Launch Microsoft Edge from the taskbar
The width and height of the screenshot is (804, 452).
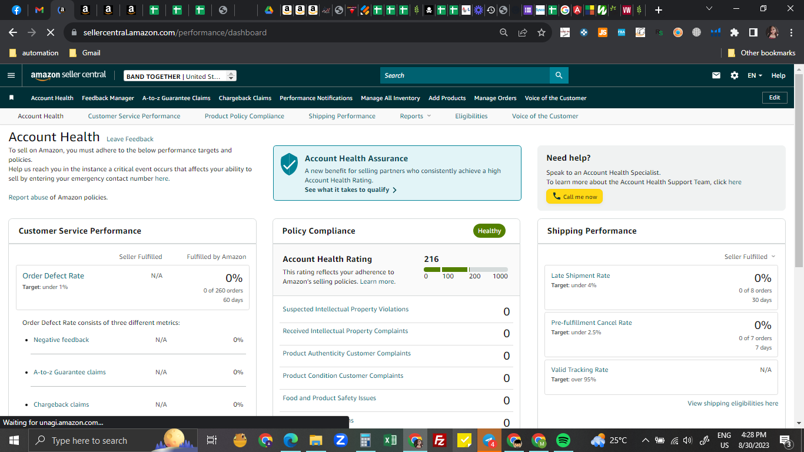coord(291,440)
